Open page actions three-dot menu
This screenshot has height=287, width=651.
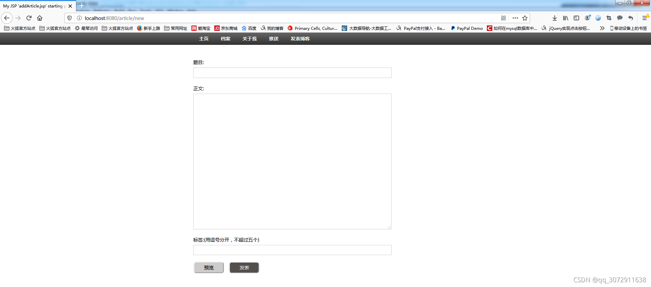[x=515, y=18]
